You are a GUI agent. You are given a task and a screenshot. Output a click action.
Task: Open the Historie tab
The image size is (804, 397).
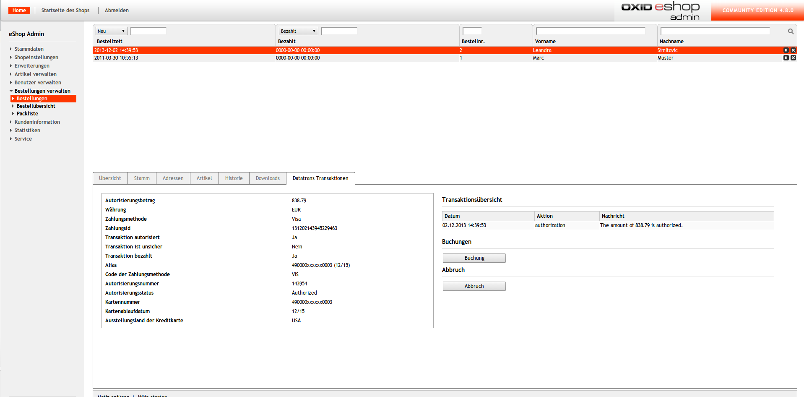(234, 178)
